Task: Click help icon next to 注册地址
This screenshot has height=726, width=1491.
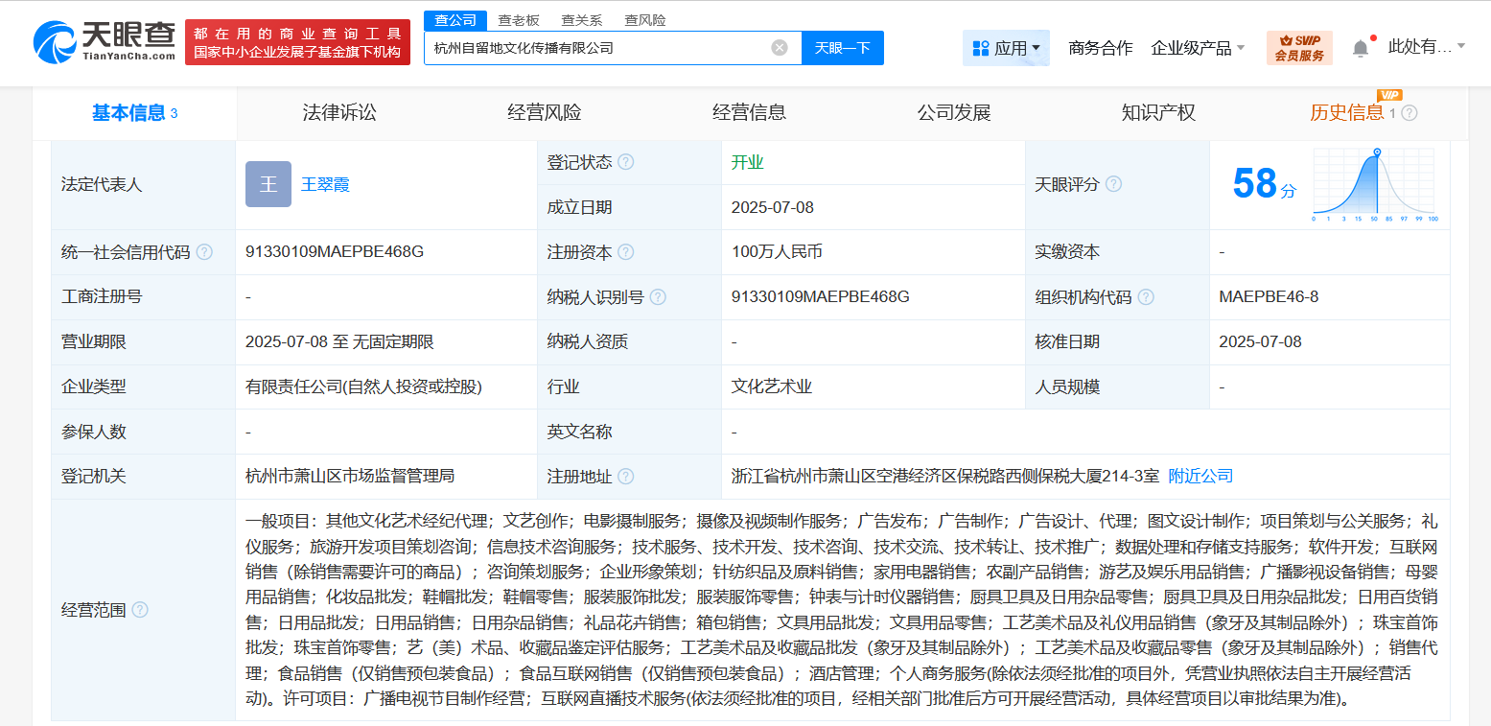Action: tap(626, 477)
